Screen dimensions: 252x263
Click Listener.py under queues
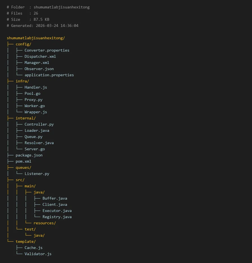coord(37,174)
